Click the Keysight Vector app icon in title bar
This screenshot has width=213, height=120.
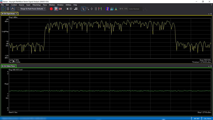pos(1,2)
